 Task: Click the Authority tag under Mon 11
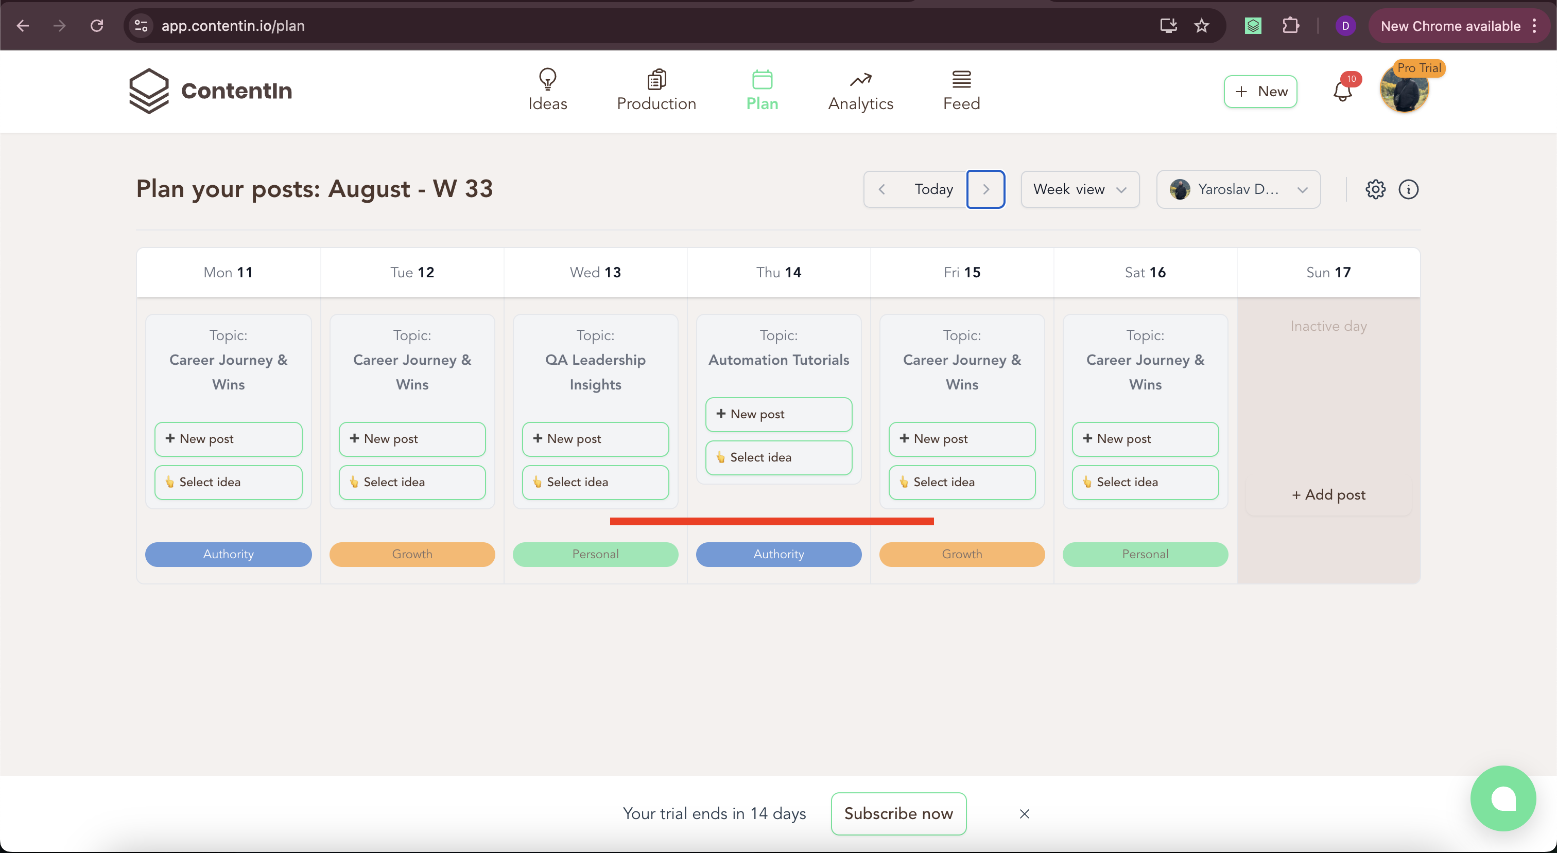click(x=229, y=554)
